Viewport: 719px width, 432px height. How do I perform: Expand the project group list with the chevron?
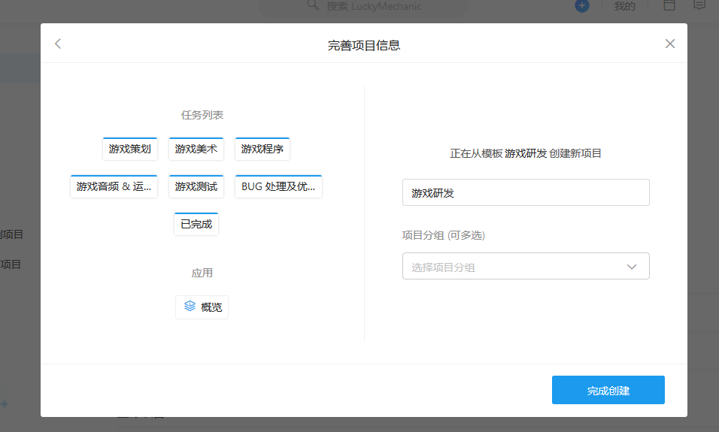click(632, 267)
